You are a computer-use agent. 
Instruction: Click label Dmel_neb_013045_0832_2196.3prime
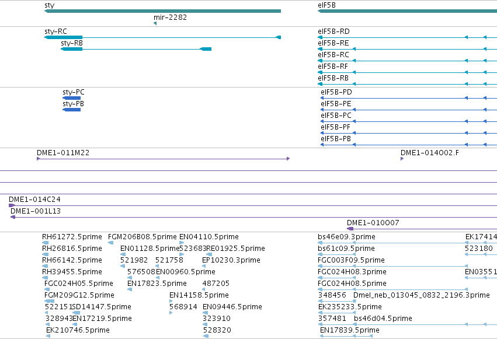422,295
